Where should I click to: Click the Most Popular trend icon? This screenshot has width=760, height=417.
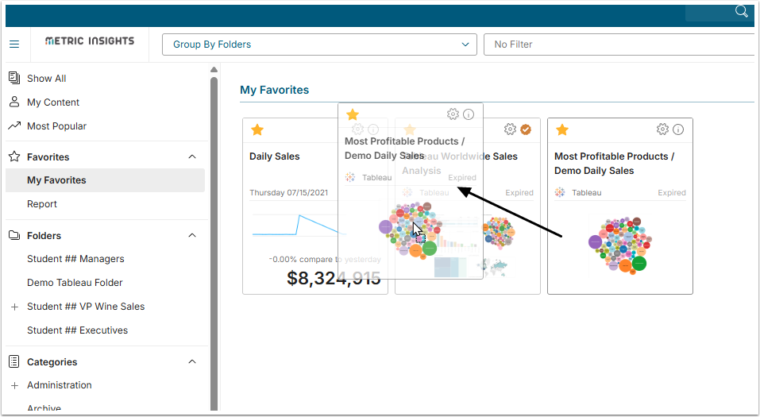[x=14, y=125]
